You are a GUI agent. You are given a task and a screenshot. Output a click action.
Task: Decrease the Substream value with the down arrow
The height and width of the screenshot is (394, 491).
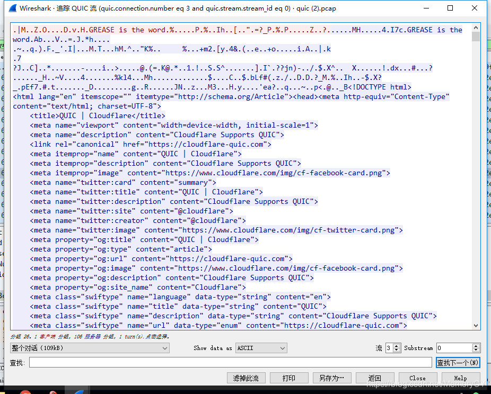475,350
